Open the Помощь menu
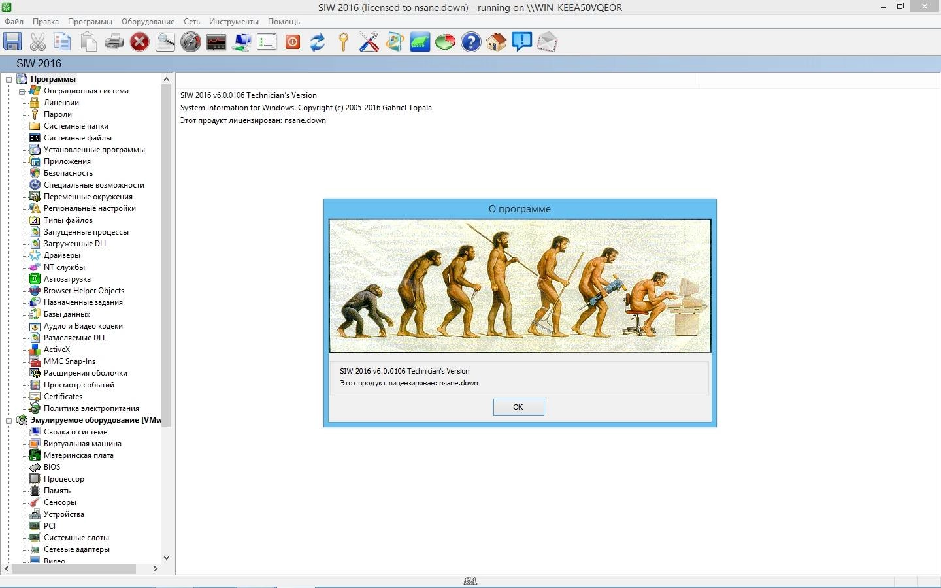The height and width of the screenshot is (588, 941). 284,22
